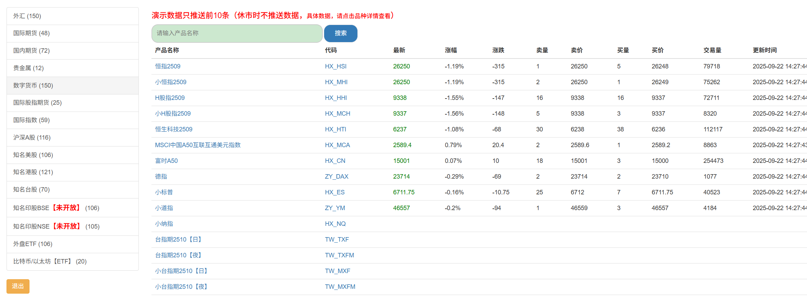Open the HX_MHI code link

tap(336, 82)
